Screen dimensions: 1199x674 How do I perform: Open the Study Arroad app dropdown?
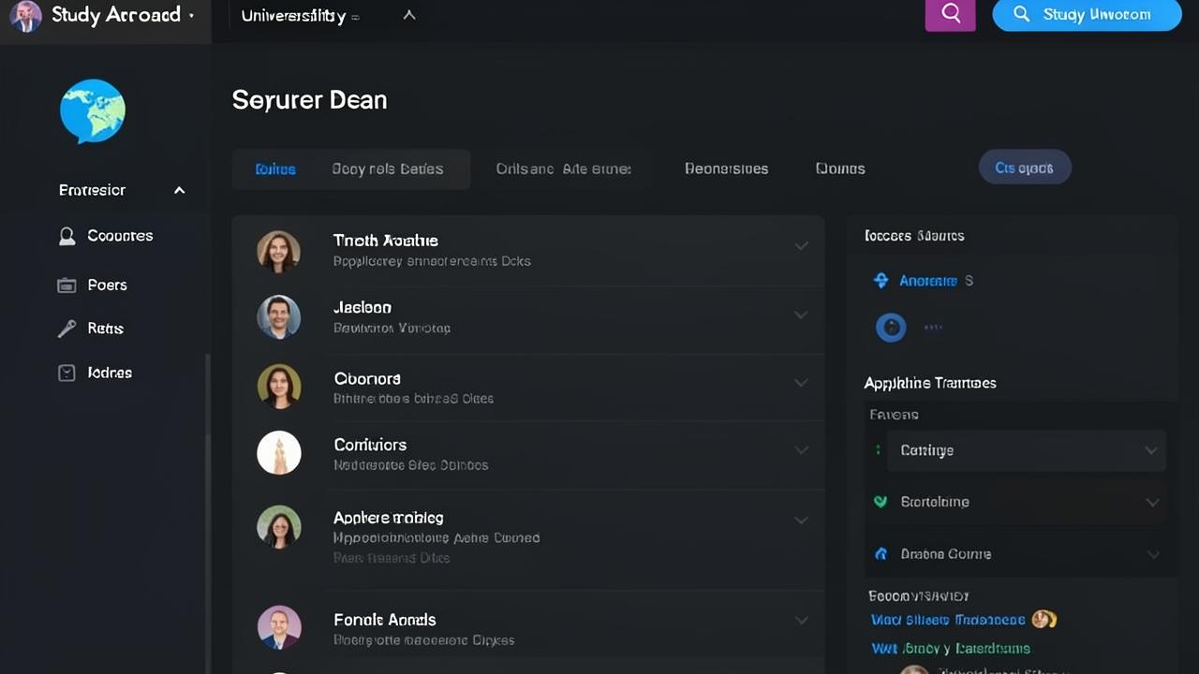pyautogui.click(x=192, y=16)
